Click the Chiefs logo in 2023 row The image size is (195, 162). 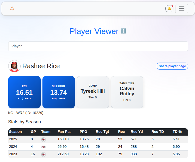pyautogui.click(x=43, y=155)
